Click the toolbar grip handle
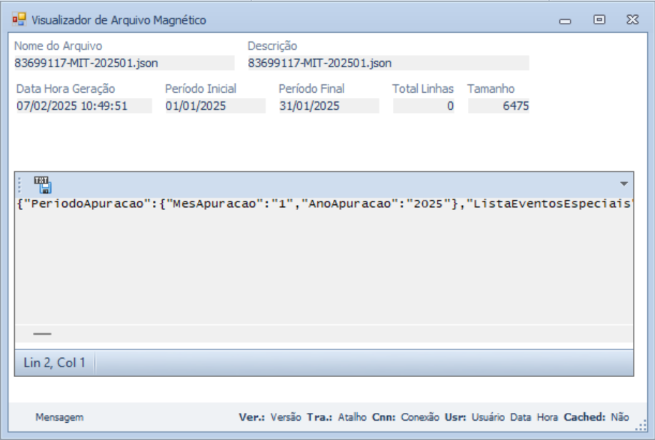Viewport: 655px width, 440px height. coord(19,185)
